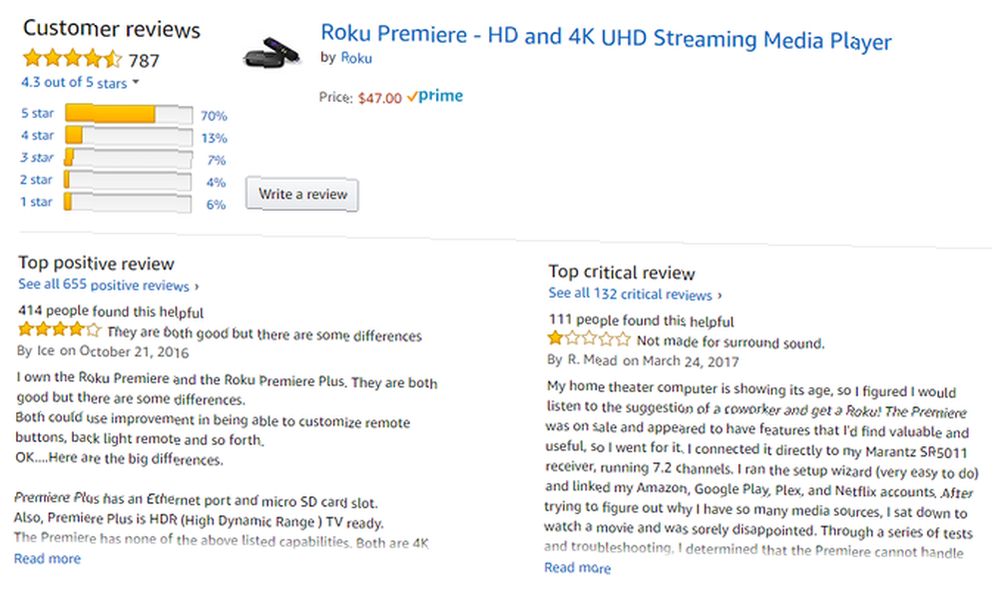Image resolution: width=998 pixels, height=601 pixels.
Task: Click the Prime checkmark logo
Action: (435, 97)
